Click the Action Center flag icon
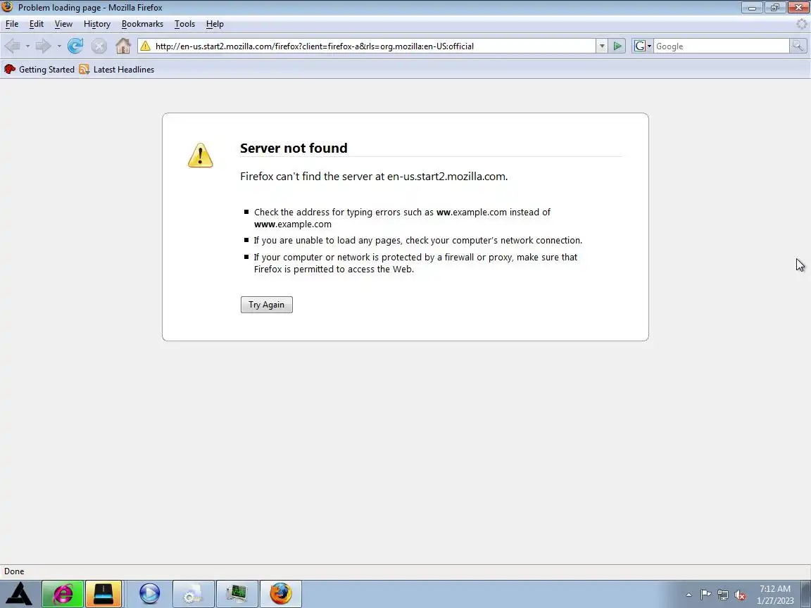 (705, 595)
